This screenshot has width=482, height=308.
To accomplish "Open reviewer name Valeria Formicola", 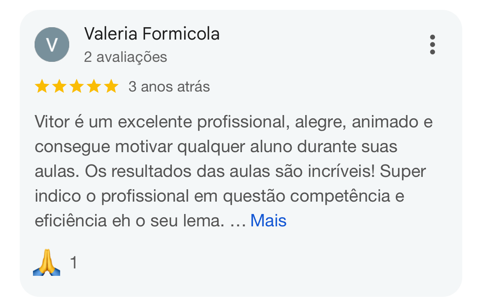I will tap(152, 34).
